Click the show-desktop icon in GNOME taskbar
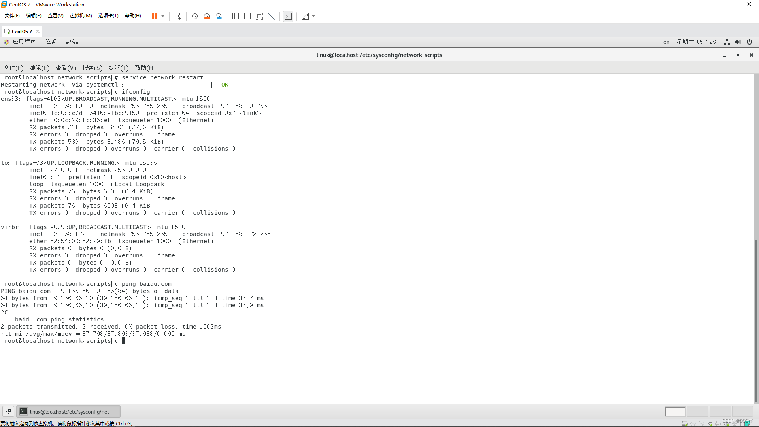Screen dimensions: 759x427 coord(8,412)
